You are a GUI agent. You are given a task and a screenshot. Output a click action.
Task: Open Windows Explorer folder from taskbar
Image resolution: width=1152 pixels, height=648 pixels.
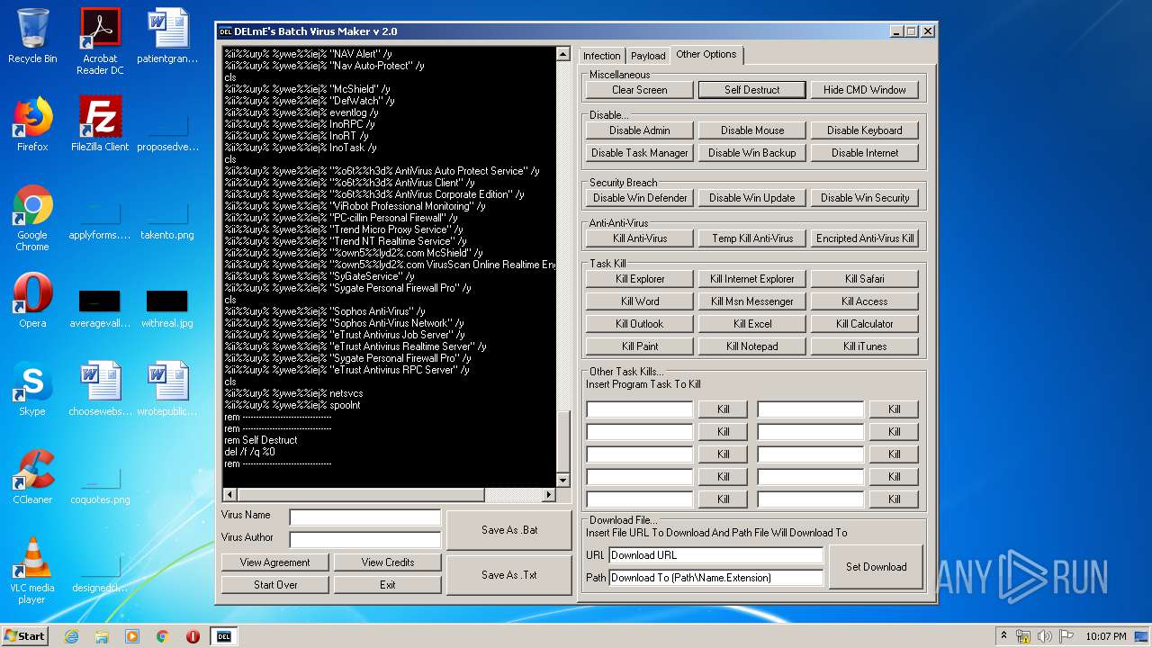point(102,636)
